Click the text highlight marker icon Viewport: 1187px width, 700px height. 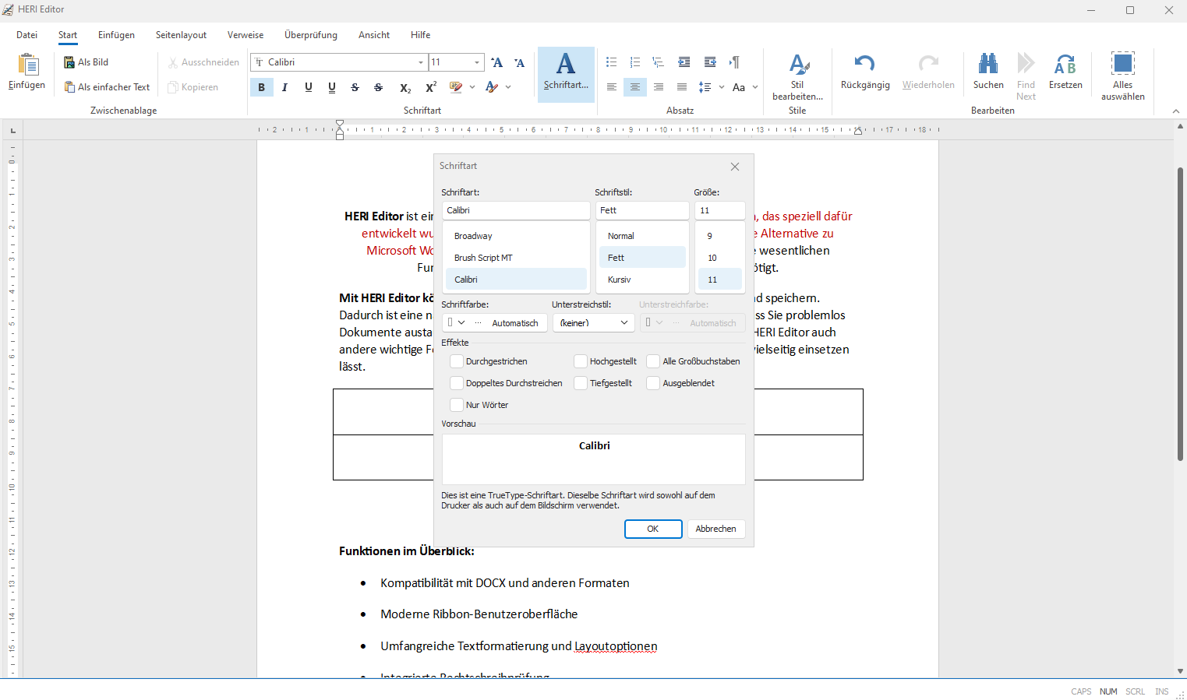coord(456,87)
